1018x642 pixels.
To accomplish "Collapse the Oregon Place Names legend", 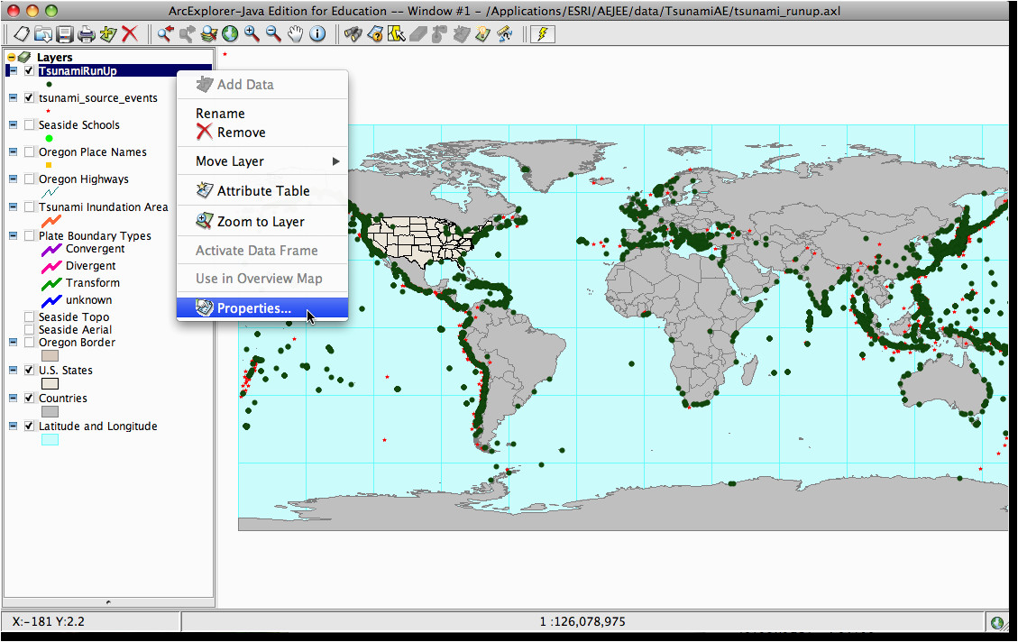I will coord(13,151).
